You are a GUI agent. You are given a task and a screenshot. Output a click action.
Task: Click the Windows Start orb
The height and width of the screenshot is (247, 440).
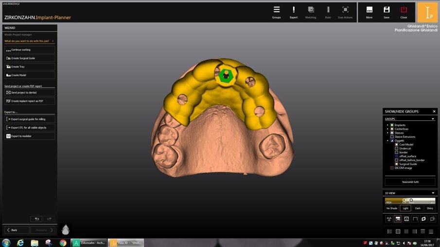(6, 243)
